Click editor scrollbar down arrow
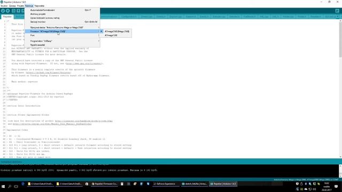Screen dimensions: 342x192 [x=340, y=157]
